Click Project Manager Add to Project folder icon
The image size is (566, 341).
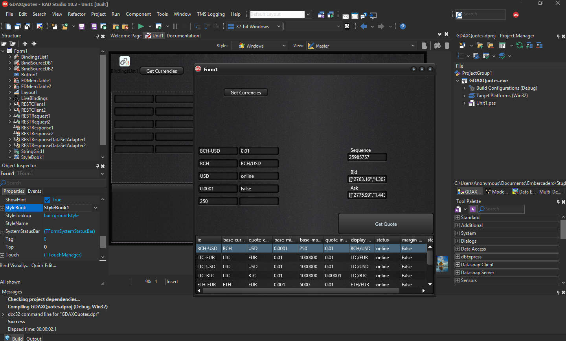480,45
